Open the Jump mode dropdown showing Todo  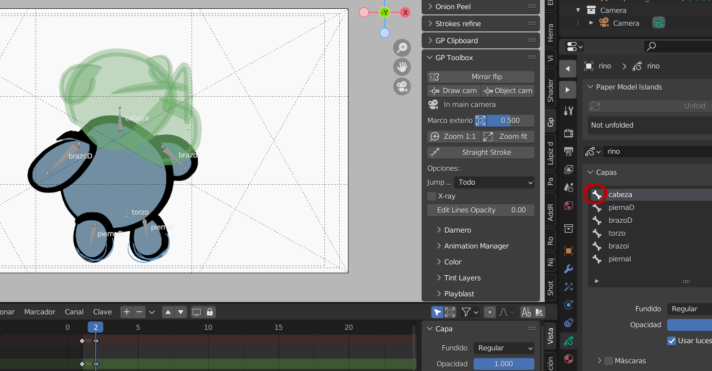click(494, 182)
